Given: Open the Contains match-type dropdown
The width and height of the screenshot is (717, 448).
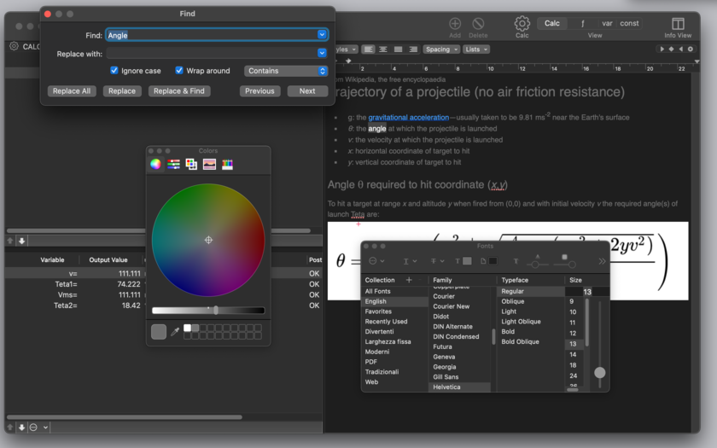Looking at the screenshot, I should (286, 71).
